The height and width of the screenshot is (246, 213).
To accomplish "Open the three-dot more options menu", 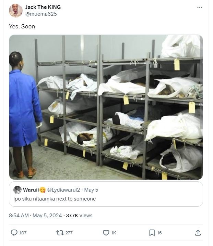I will pos(200,7).
